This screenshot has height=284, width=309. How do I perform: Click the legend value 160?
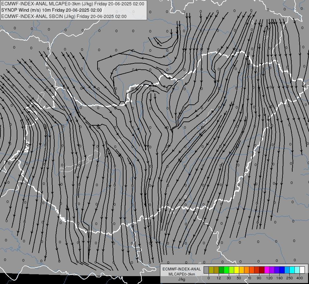[279, 278]
